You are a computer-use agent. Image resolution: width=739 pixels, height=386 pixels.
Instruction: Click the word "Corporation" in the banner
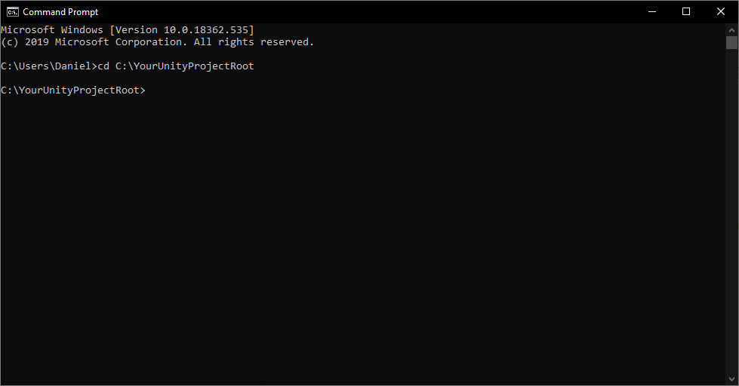[149, 42]
